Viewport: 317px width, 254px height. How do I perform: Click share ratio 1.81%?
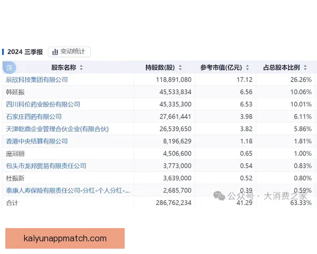tap(303, 141)
